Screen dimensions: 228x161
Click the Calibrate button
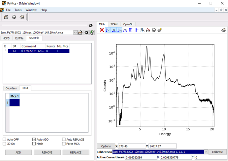[x=217, y=152]
